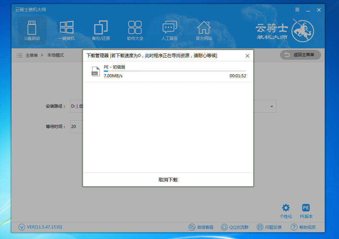Click the 云骑士装机大师 window title
Screen dimensions: 339x239
(31, 10)
